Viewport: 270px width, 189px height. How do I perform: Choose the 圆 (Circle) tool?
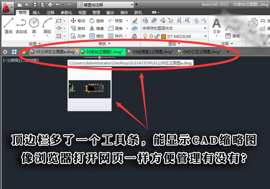(34, 26)
